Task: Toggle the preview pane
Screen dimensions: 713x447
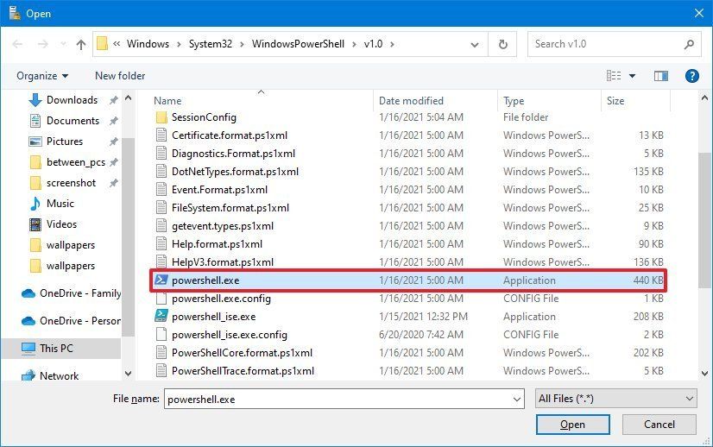Action: click(x=661, y=76)
